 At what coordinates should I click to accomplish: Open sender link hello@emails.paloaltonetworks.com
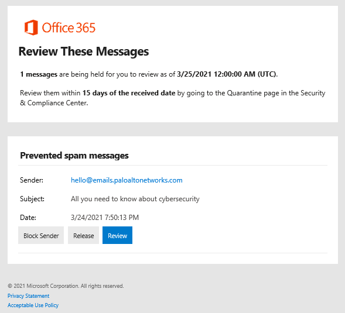tap(127, 180)
